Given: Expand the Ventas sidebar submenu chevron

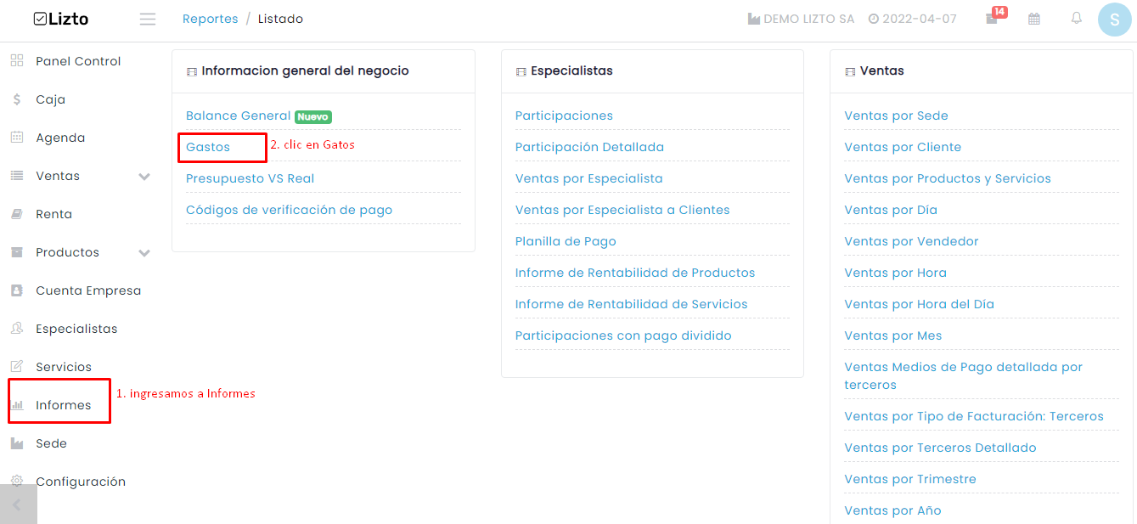Looking at the screenshot, I should pos(144,177).
